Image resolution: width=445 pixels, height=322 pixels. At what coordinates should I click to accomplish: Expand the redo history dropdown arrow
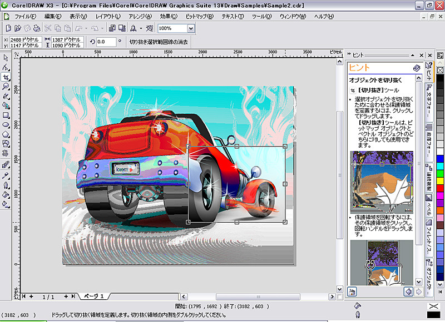click(x=102, y=28)
